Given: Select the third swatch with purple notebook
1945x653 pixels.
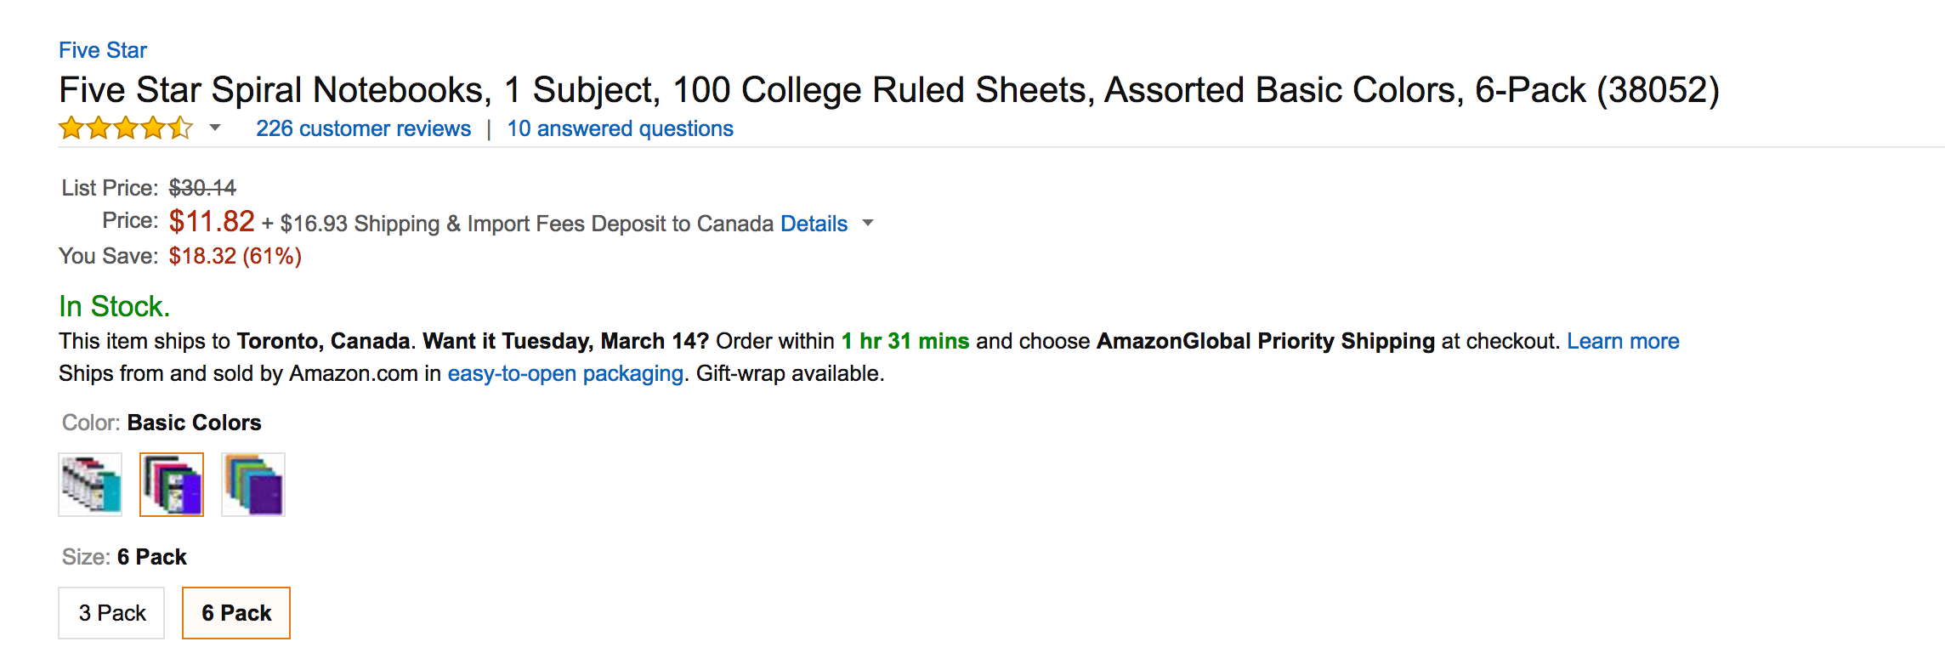Looking at the screenshot, I should coord(253,485).
